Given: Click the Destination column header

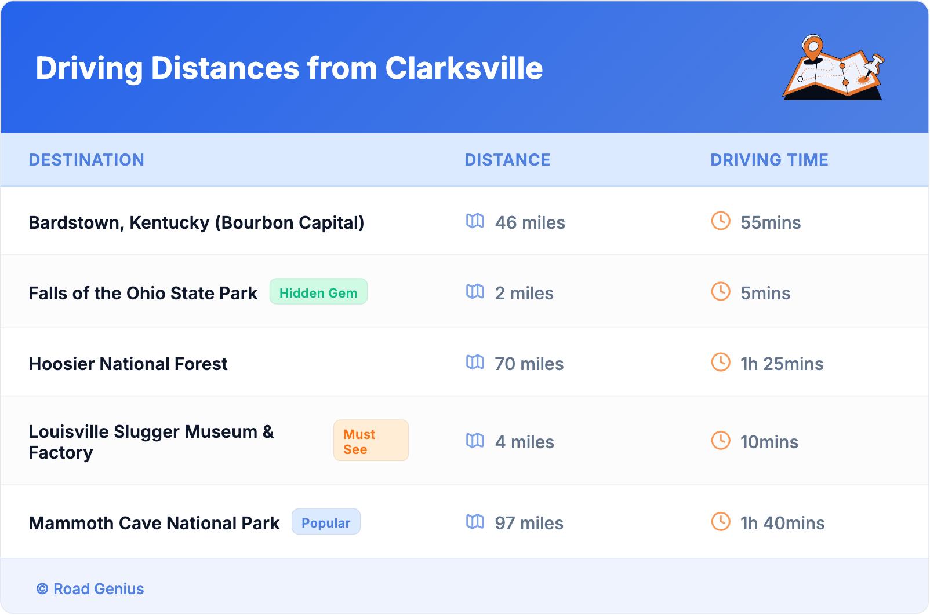Looking at the screenshot, I should pos(86,160).
